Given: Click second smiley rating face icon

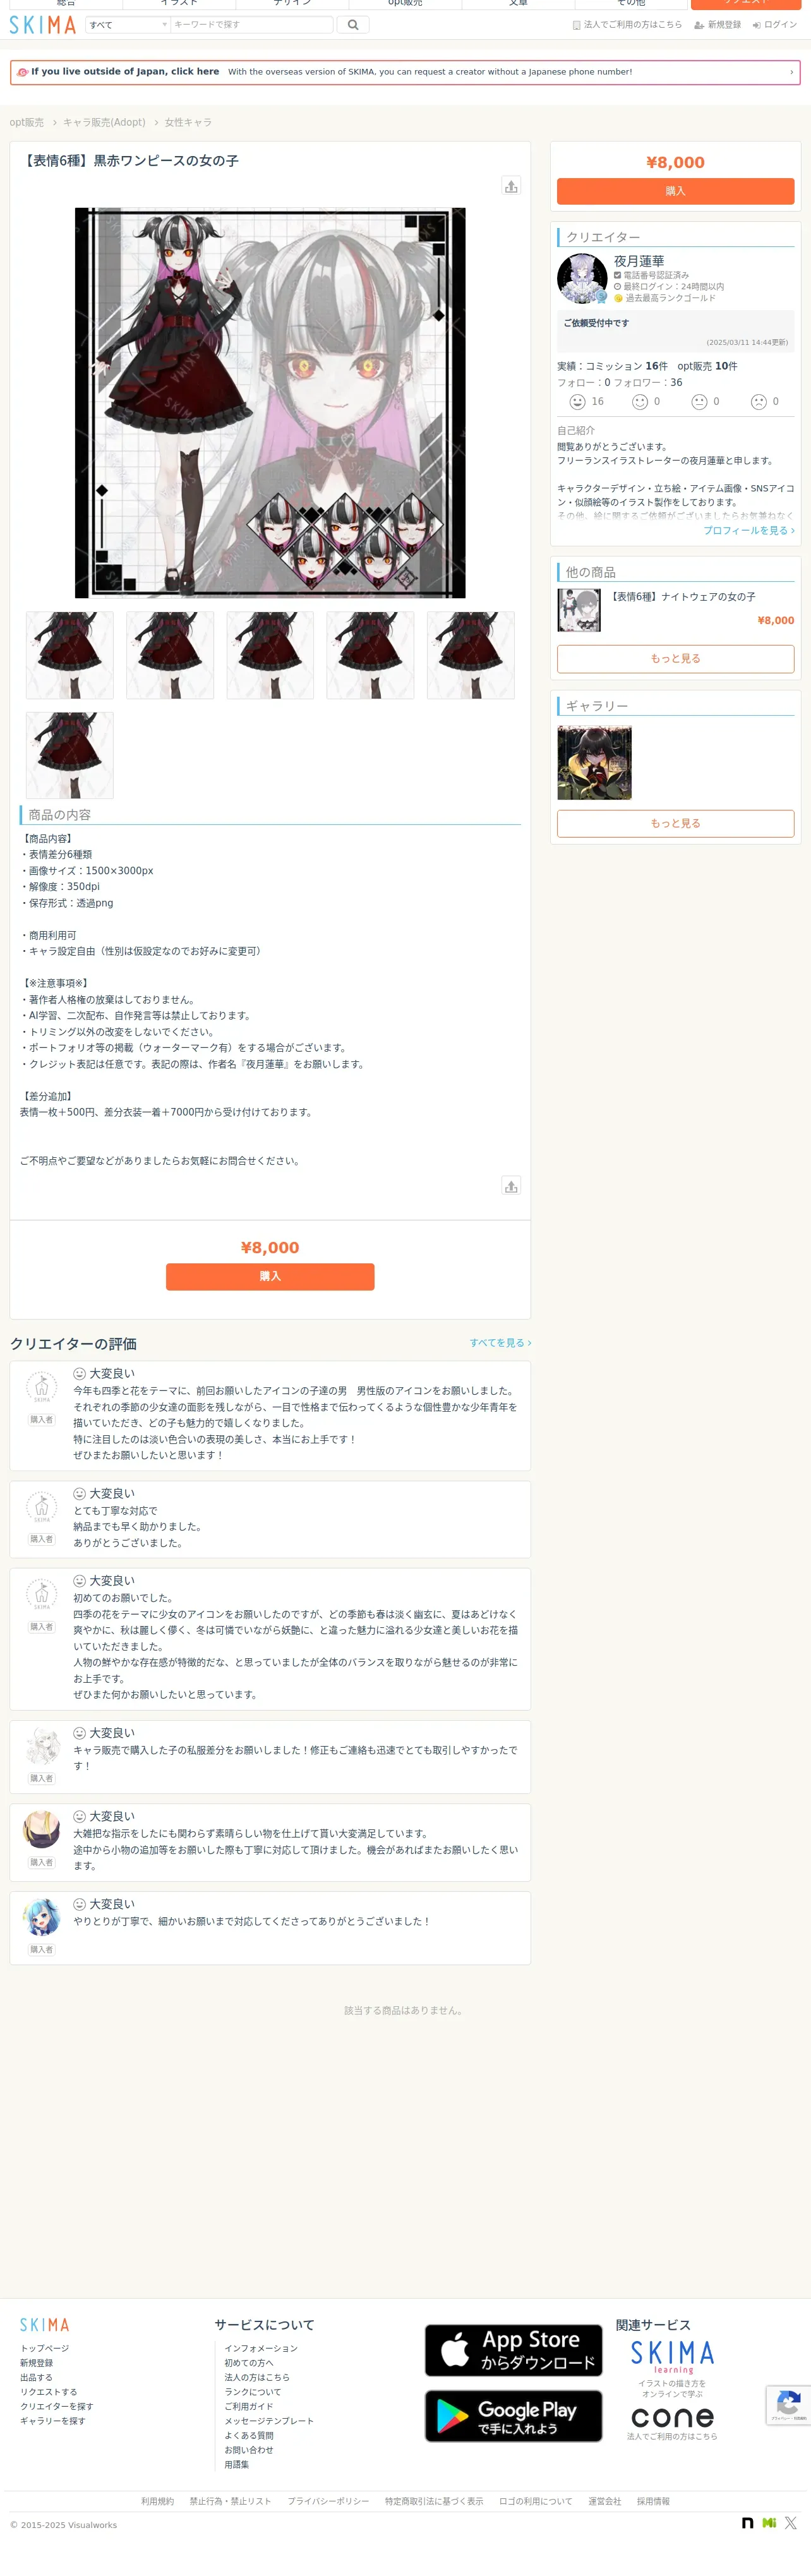Looking at the screenshot, I should coord(640,402).
